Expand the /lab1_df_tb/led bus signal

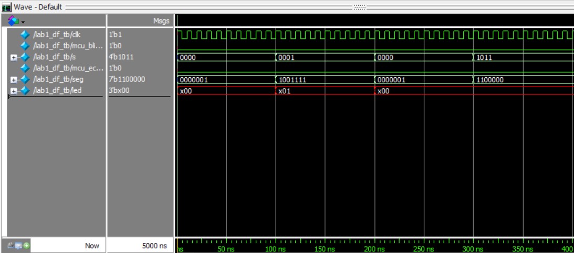tap(14, 91)
